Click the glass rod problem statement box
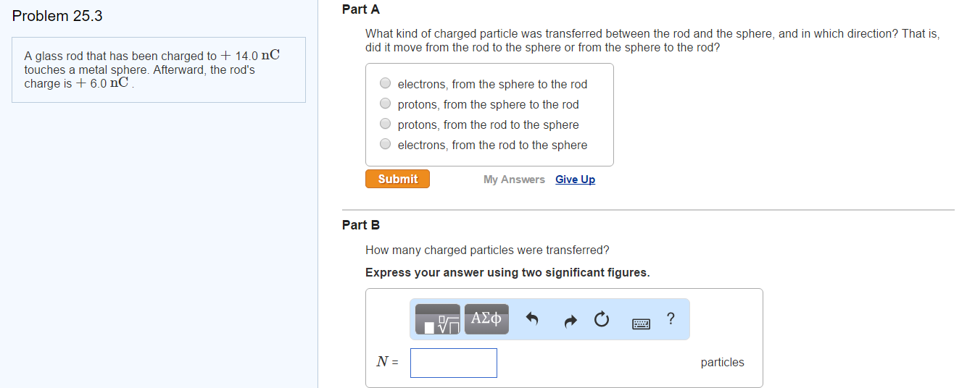Image resolution: width=975 pixels, height=388 pixels. click(x=159, y=69)
